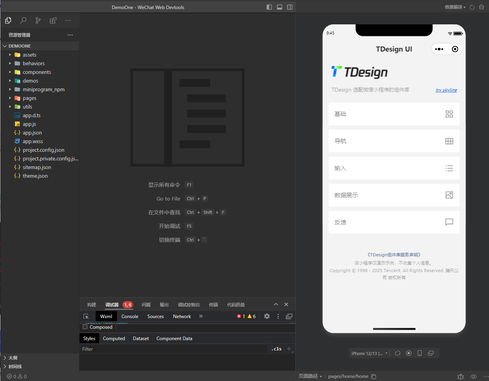Open devtools vertical three-dot menu
489x381 pixels.
(x=278, y=316)
